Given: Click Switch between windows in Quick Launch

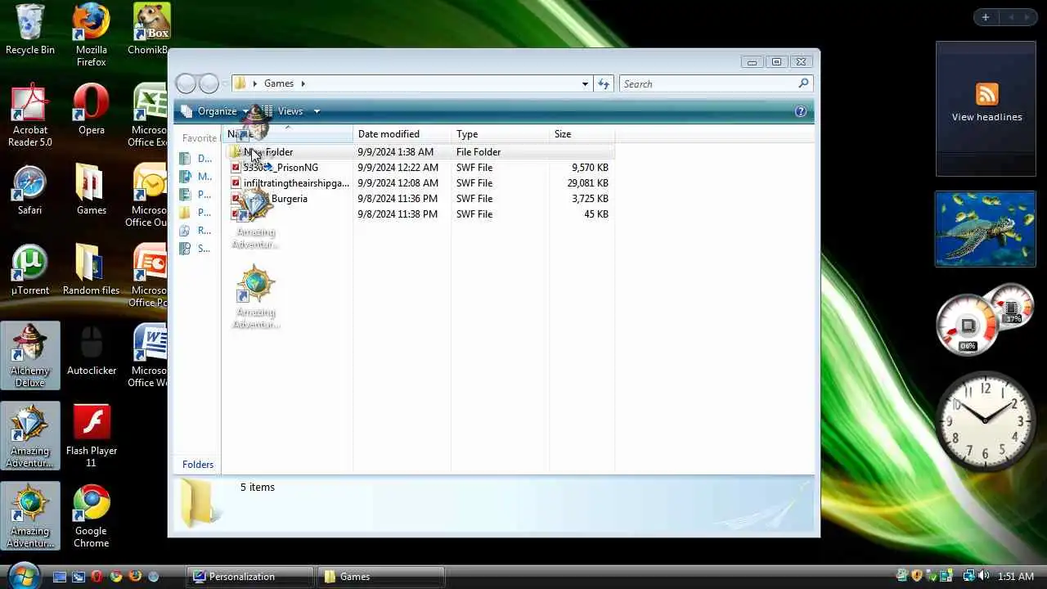Looking at the screenshot, I should (79, 577).
